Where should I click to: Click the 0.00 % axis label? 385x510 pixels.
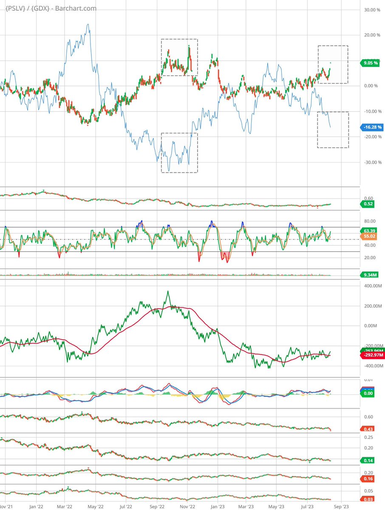pyautogui.click(x=371, y=86)
